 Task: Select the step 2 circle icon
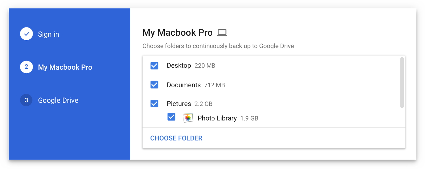point(26,67)
